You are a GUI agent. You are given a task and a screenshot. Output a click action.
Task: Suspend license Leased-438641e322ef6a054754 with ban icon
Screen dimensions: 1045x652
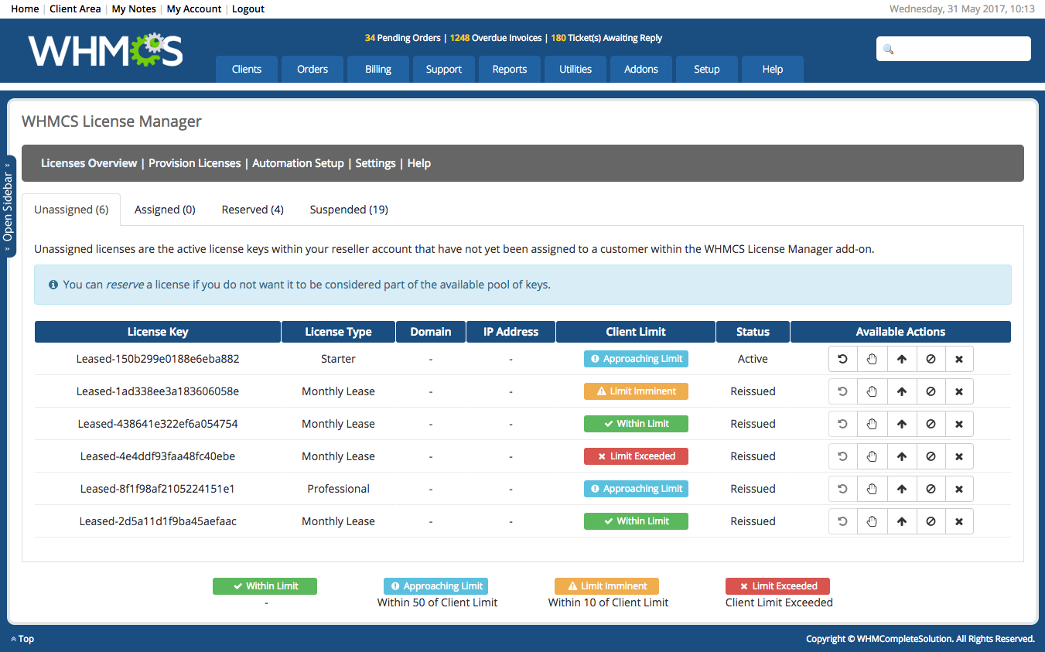tap(931, 424)
